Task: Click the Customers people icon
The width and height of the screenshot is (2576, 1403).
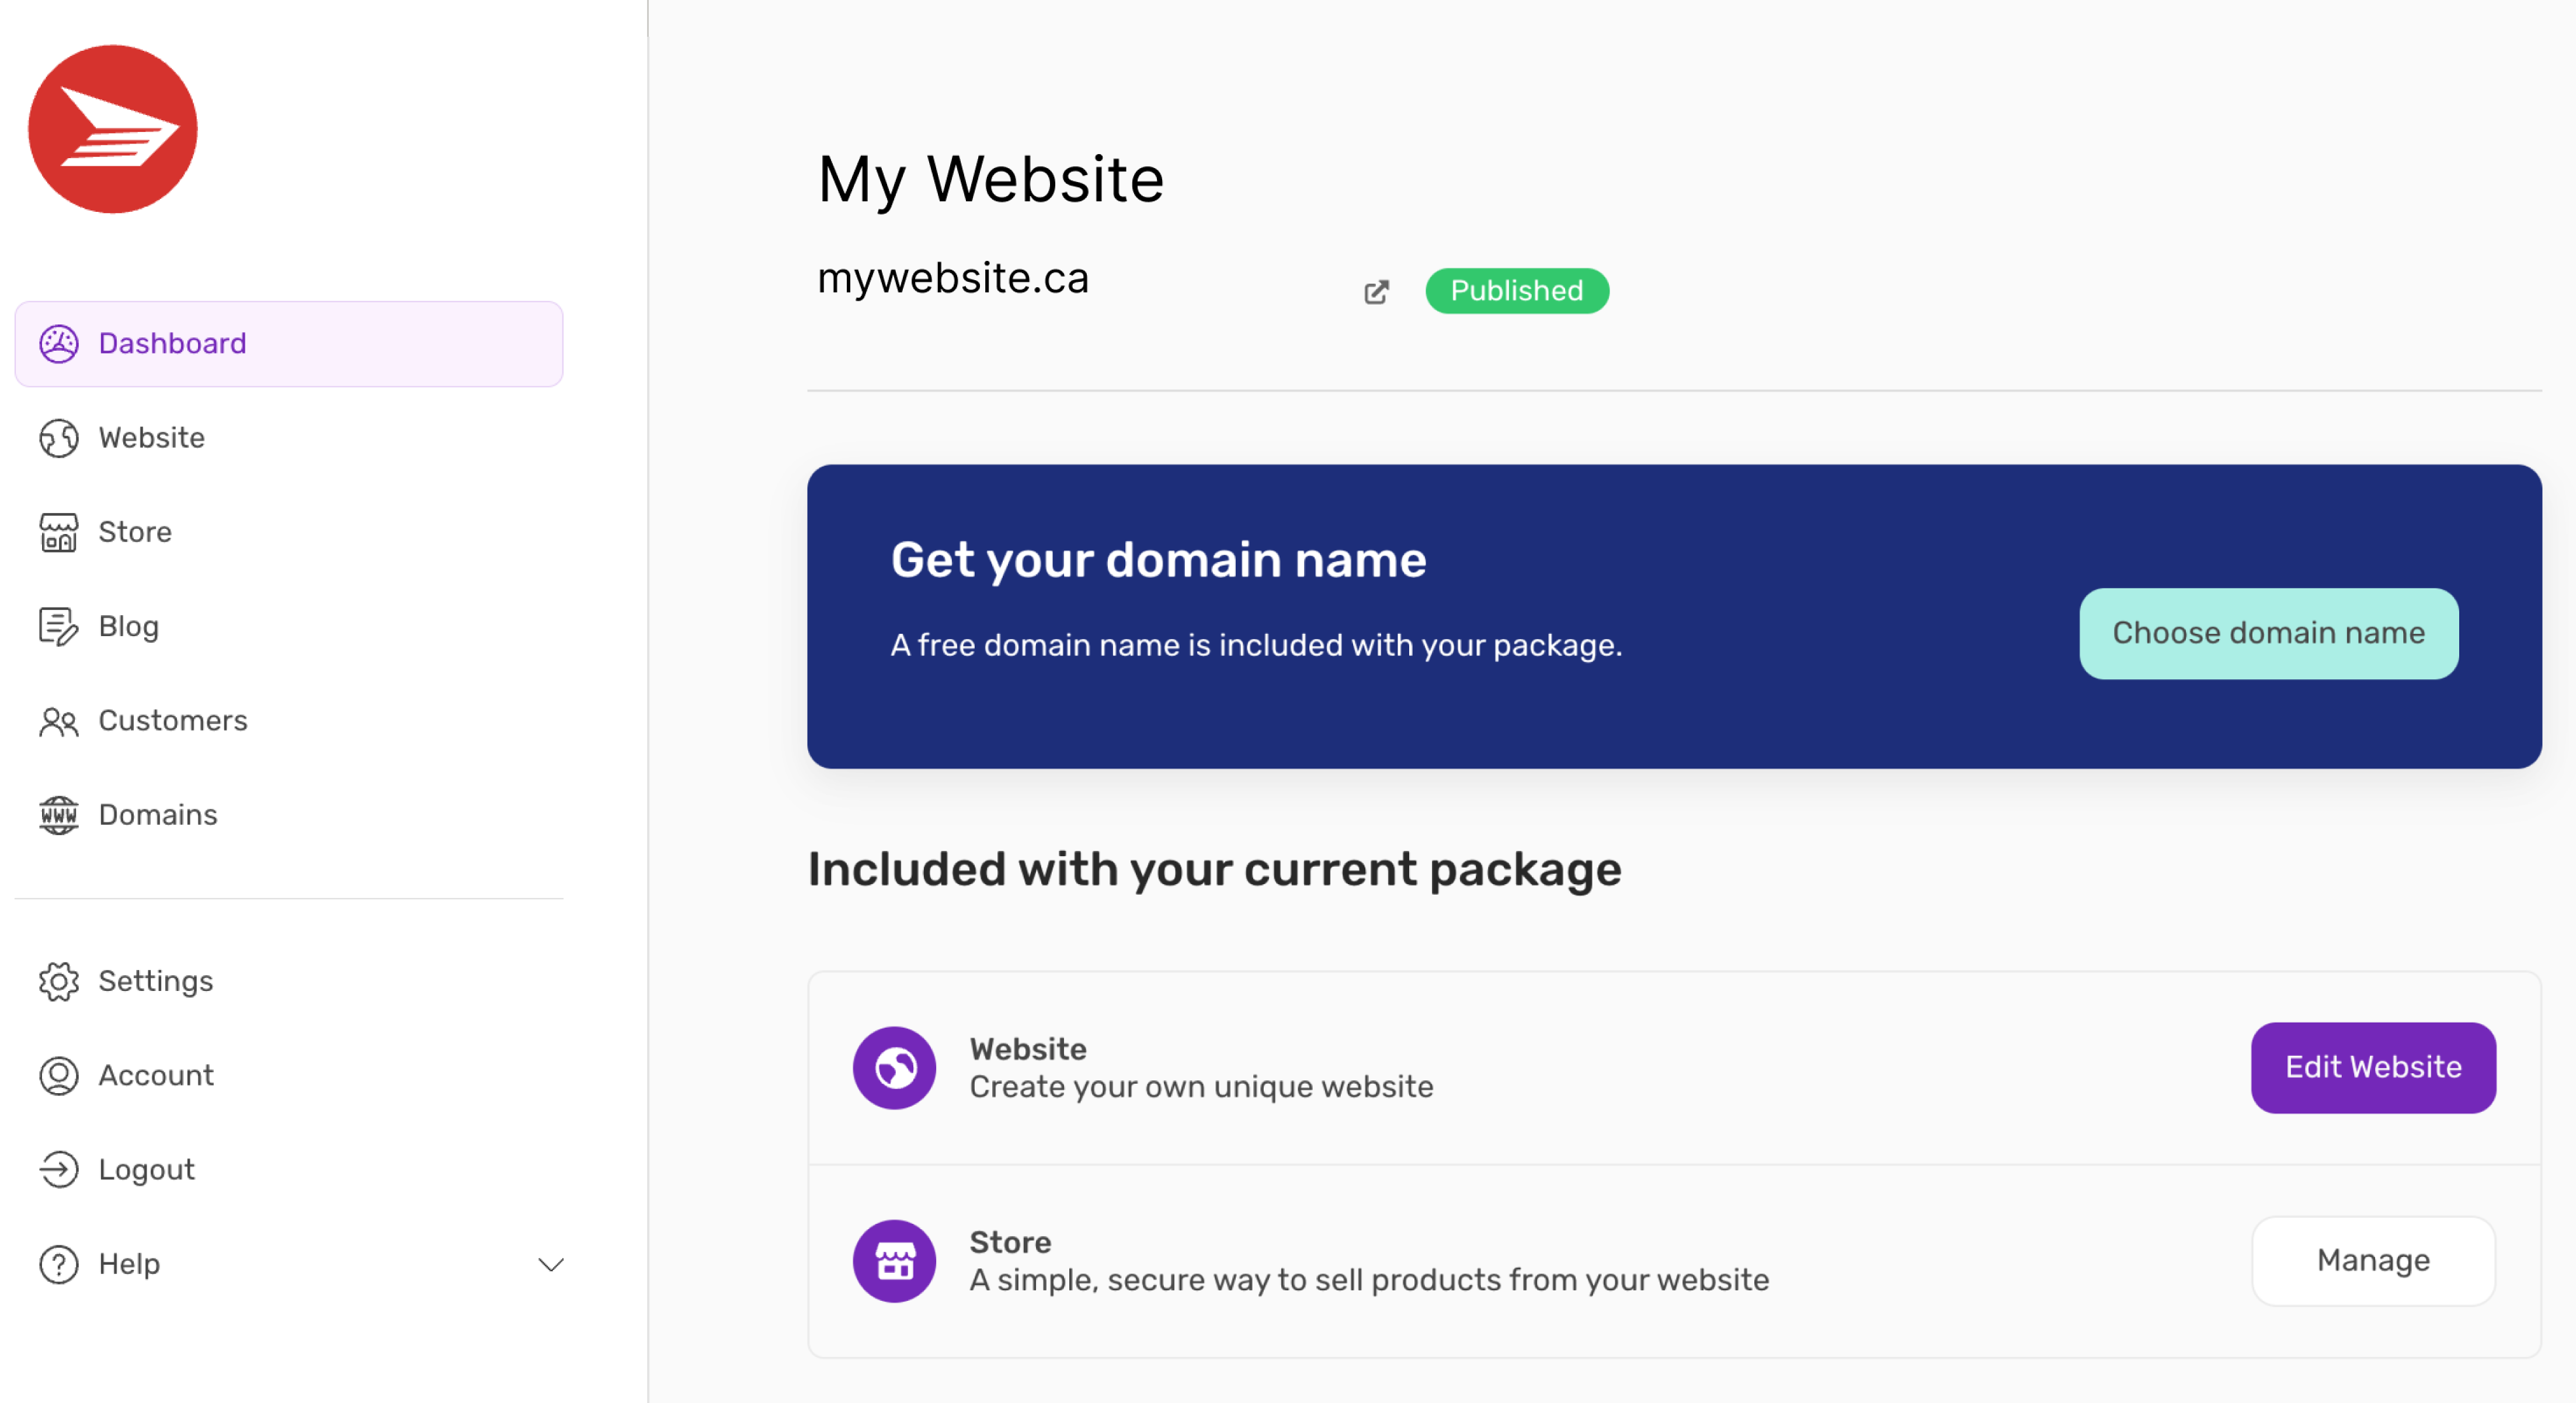Action: [x=59, y=721]
